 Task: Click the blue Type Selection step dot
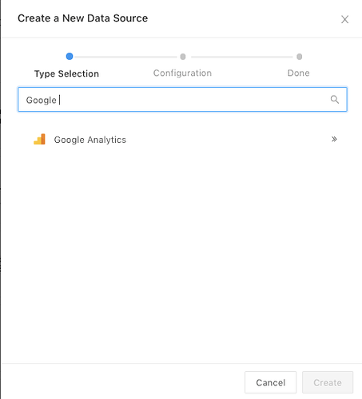click(x=70, y=57)
